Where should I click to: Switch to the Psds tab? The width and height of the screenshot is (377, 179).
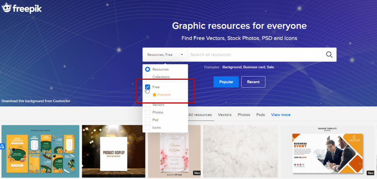[x=261, y=115]
